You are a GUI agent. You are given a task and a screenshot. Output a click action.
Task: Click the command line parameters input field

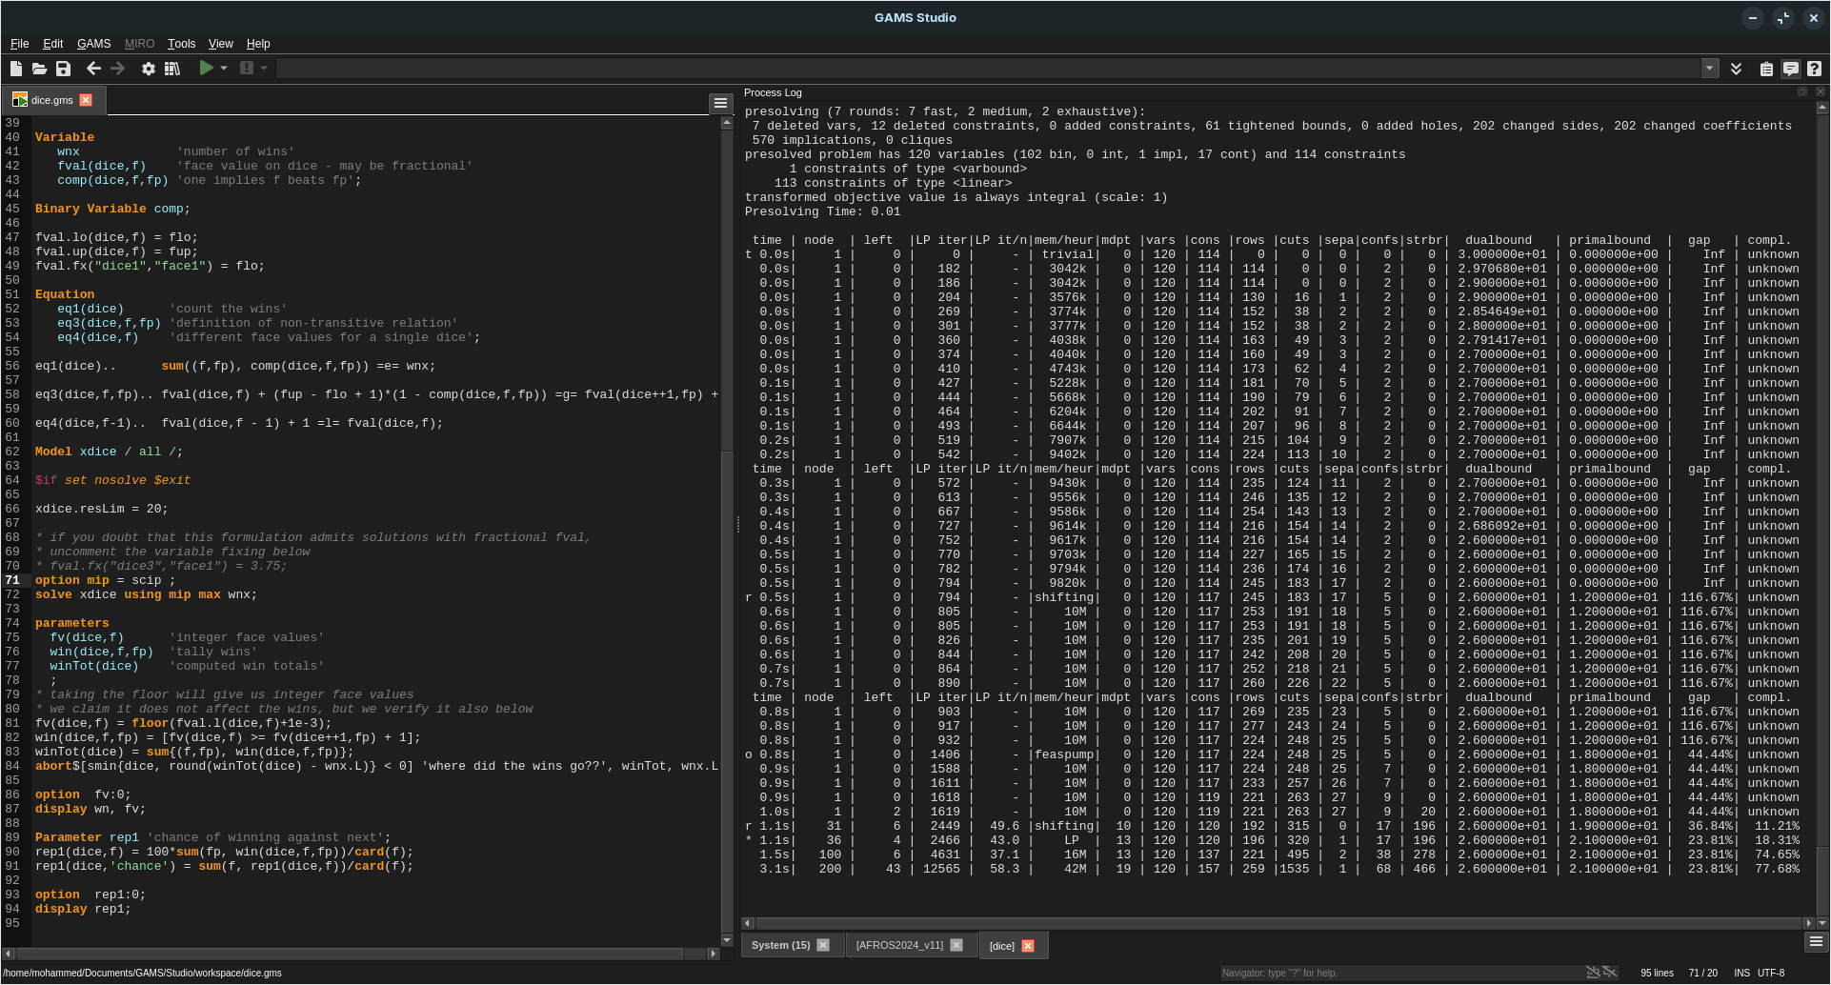(x=989, y=69)
